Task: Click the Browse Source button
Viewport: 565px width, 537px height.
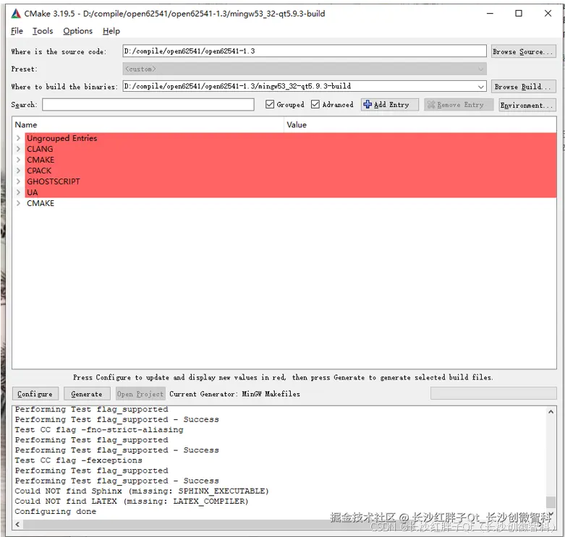Action: click(523, 51)
